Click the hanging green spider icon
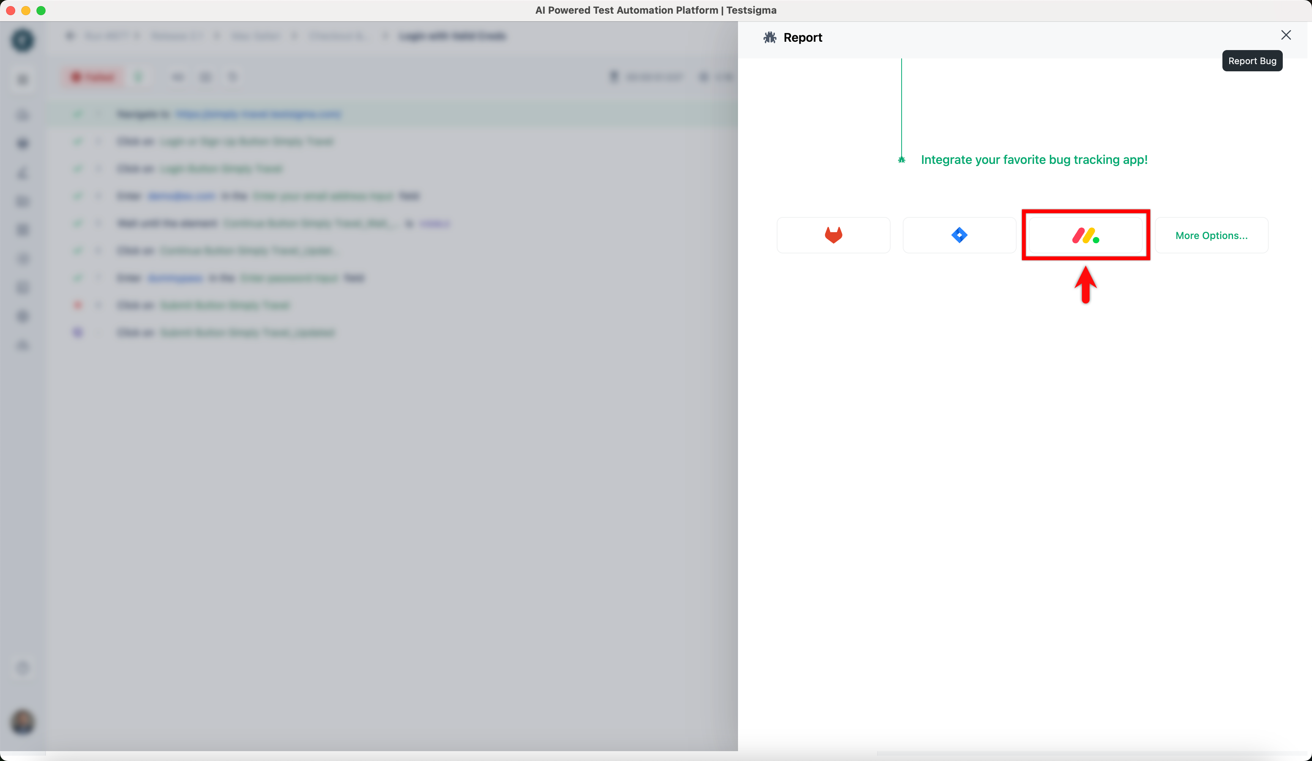The height and width of the screenshot is (761, 1312). point(901,160)
